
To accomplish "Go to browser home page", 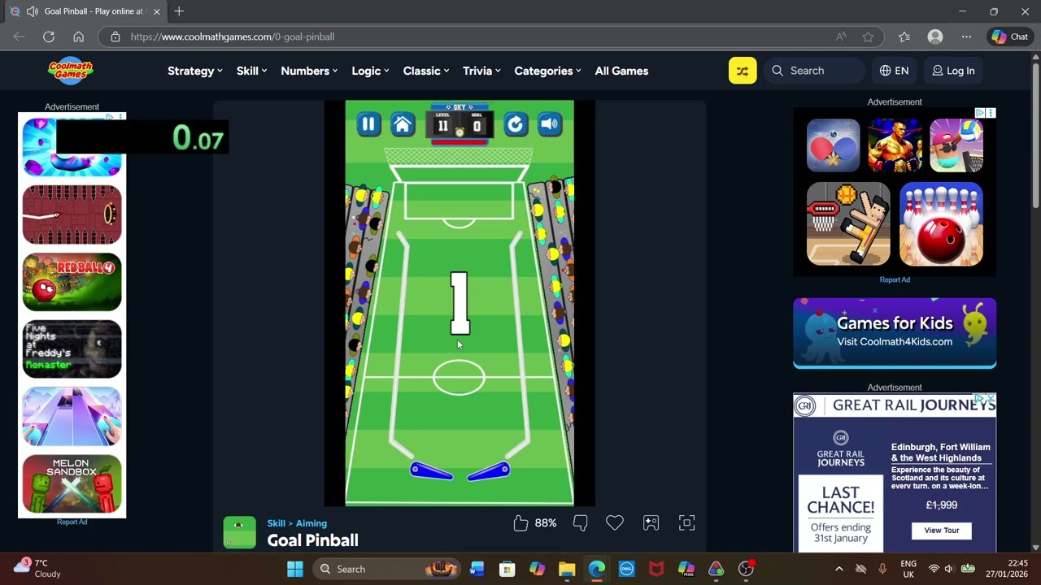I will tap(78, 37).
